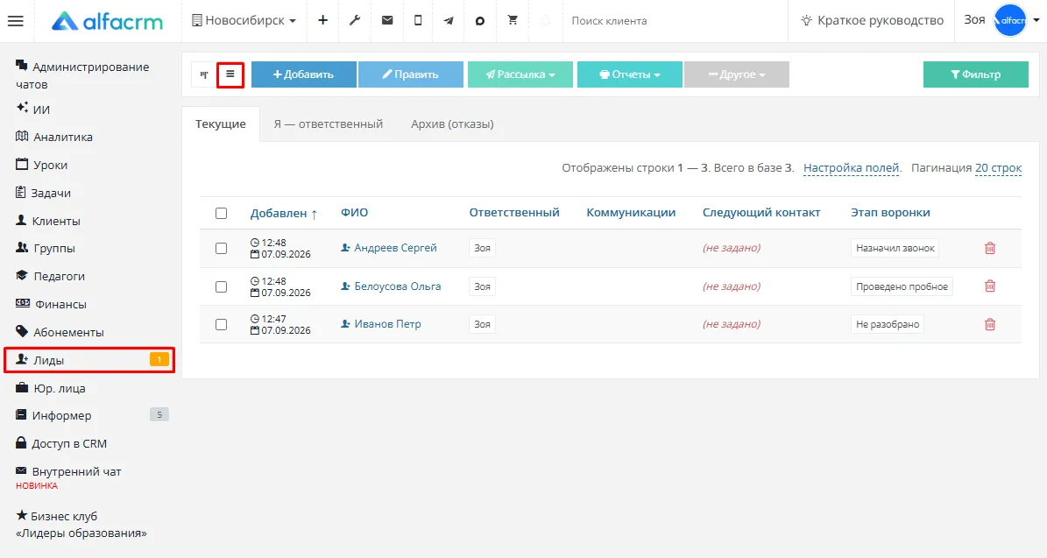Open the chat bubble icon in top bar
This screenshot has width=1047, height=558.
pyautogui.click(x=479, y=21)
